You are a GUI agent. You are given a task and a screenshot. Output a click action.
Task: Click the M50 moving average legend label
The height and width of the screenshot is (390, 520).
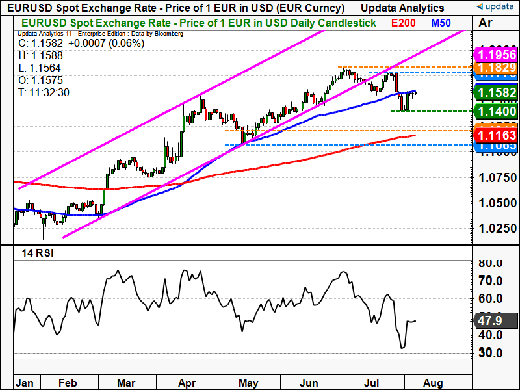coord(441,23)
